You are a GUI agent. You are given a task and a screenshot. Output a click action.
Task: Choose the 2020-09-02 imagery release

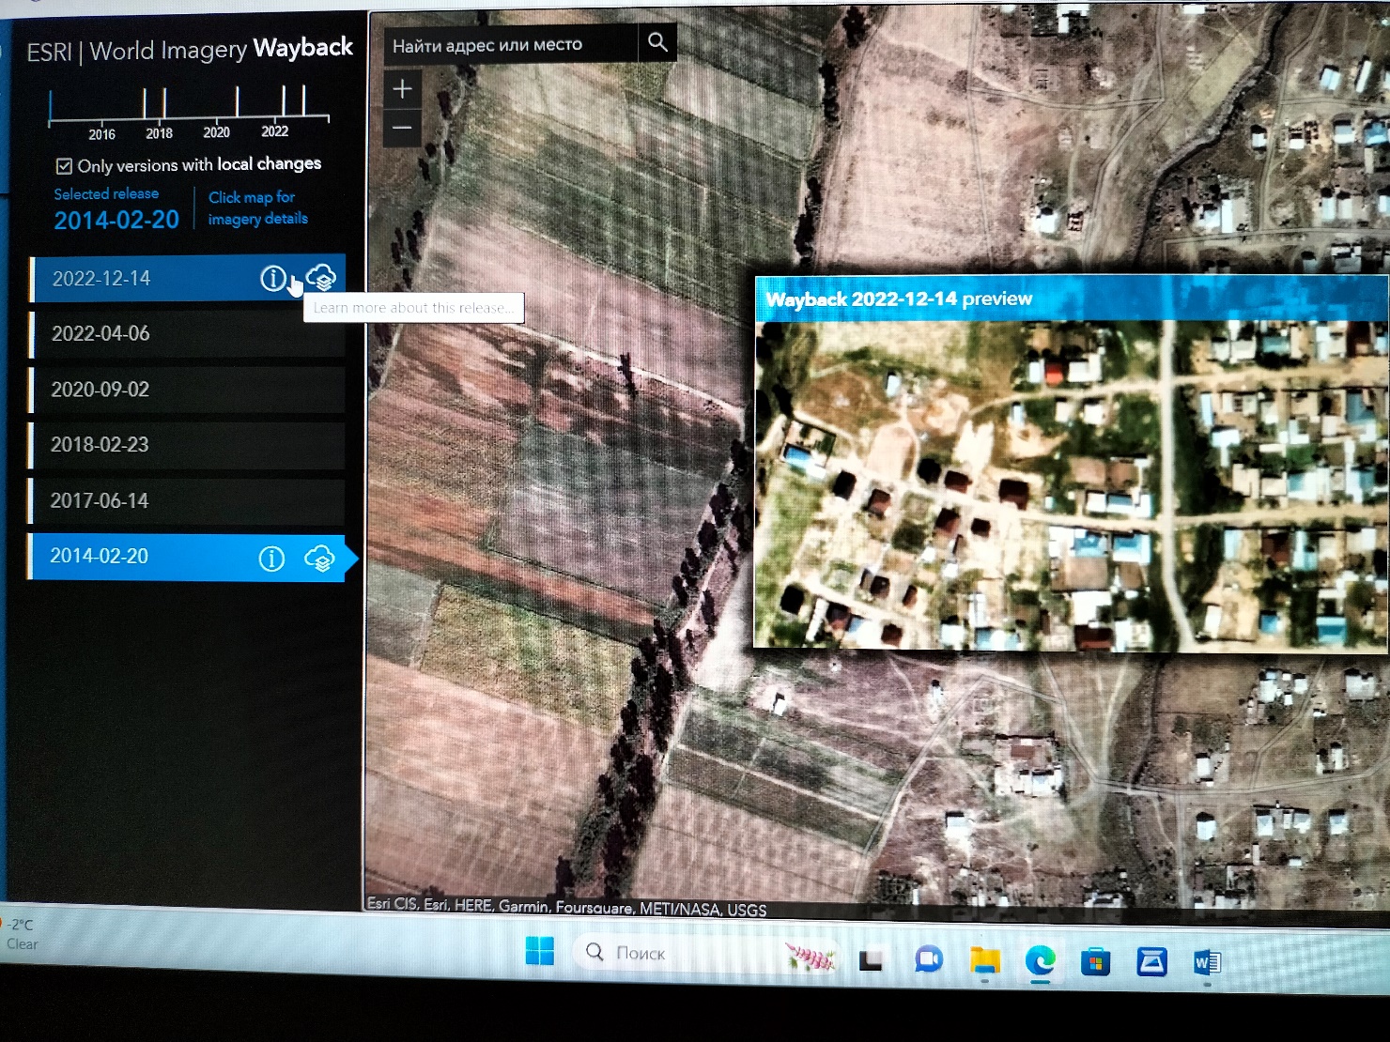[188, 390]
